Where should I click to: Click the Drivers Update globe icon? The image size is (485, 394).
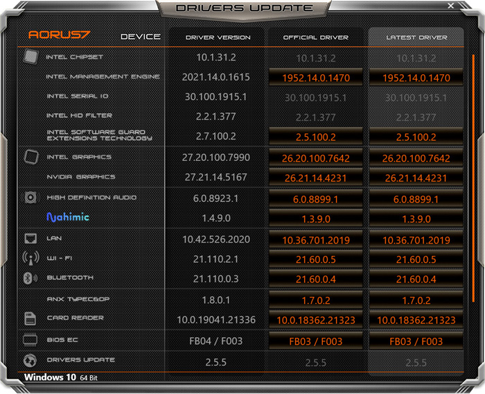point(30,360)
